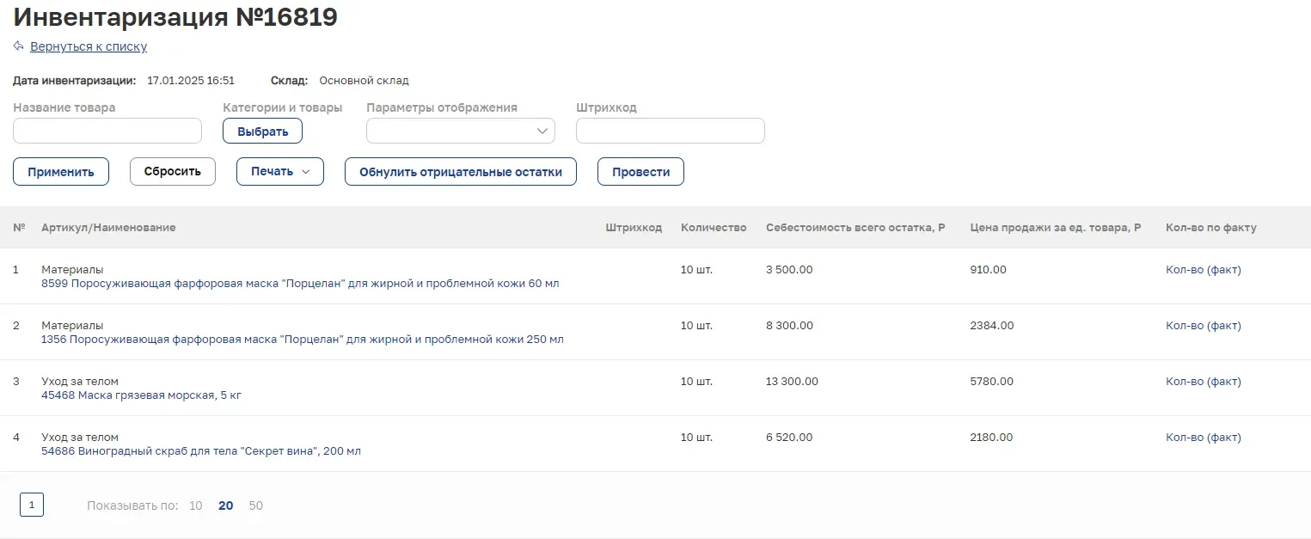
Task: Click the 'Сбросить' button
Action: pos(173,172)
